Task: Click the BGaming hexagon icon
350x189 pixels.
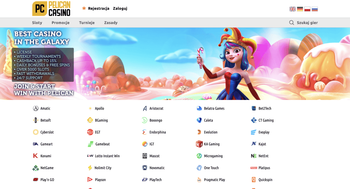Action: pos(90,120)
